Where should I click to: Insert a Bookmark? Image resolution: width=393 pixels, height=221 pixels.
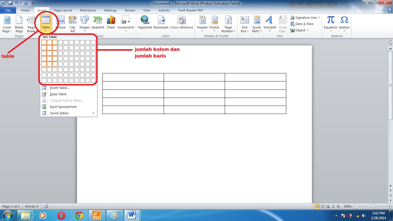click(x=161, y=22)
